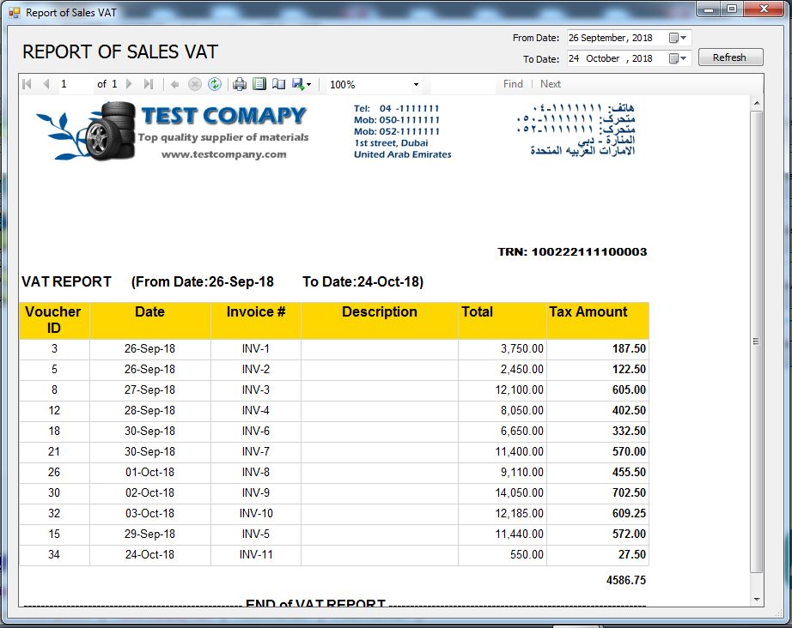Viewport: 792px width, 628px height.
Task: Select INV-9 invoice cell
Action: [x=256, y=493]
